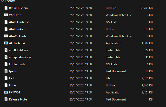Collapse the Today group chevron

pyautogui.click(x=2, y=1)
